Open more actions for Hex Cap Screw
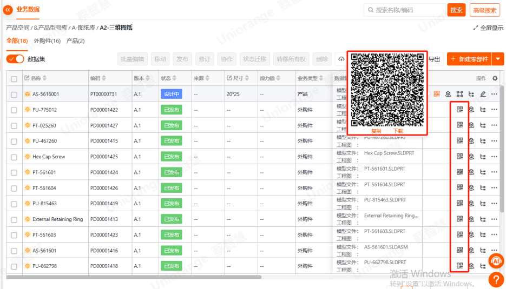This screenshot has height=289, width=506. tap(495, 156)
